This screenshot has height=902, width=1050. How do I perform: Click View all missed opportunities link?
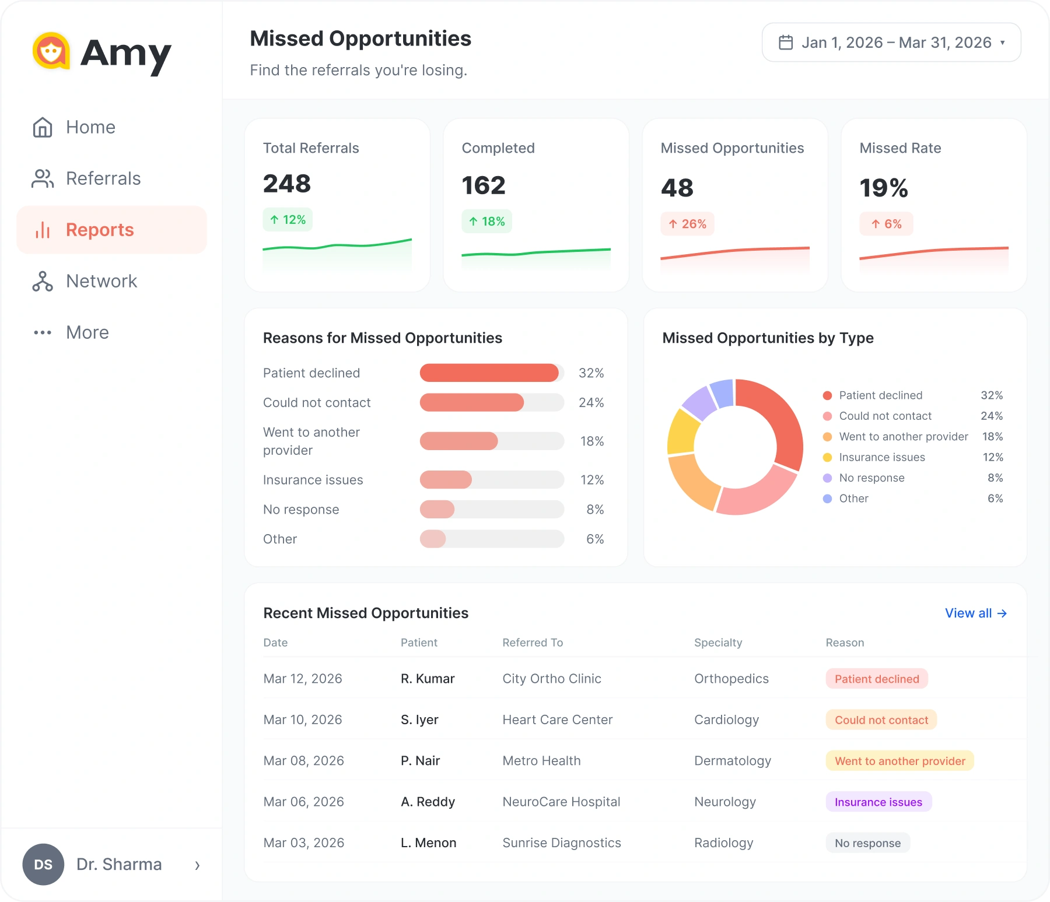click(976, 613)
